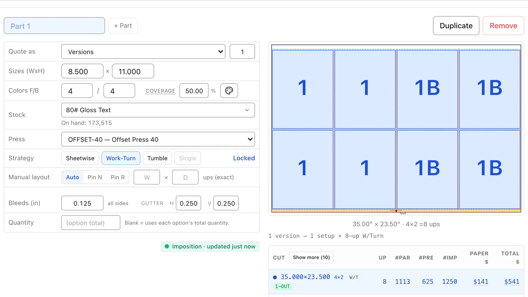The height and width of the screenshot is (297, 528).
Task: Click the D ups field
Action: [185, 177]
